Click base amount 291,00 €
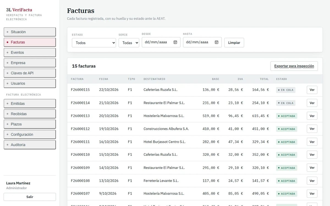 (211, 168)
